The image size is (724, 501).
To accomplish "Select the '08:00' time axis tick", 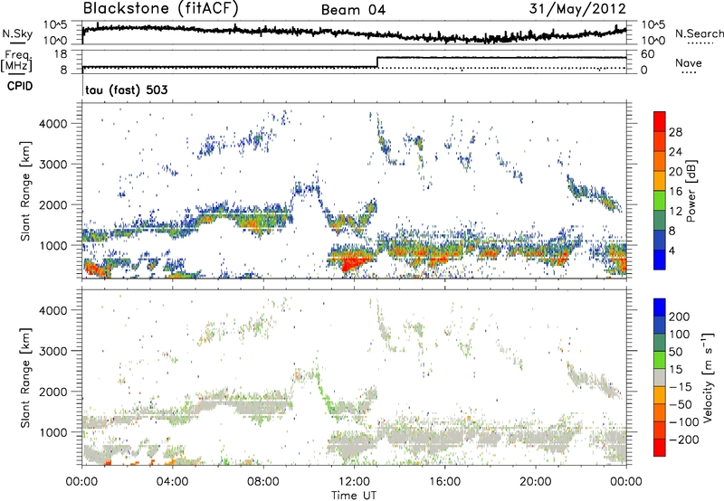I will tap(263, 482).
